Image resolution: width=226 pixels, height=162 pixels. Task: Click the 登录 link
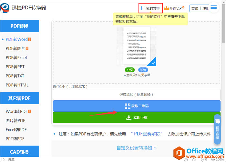(195, 8)
